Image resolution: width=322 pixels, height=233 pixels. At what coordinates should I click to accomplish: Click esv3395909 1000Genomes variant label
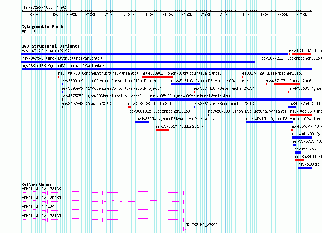[x=111, y=88]
